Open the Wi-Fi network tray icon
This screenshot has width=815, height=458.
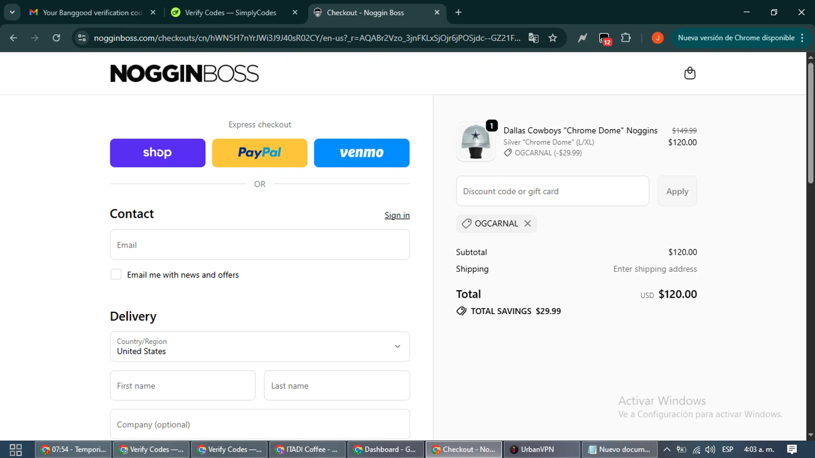[x=696, y=450]
